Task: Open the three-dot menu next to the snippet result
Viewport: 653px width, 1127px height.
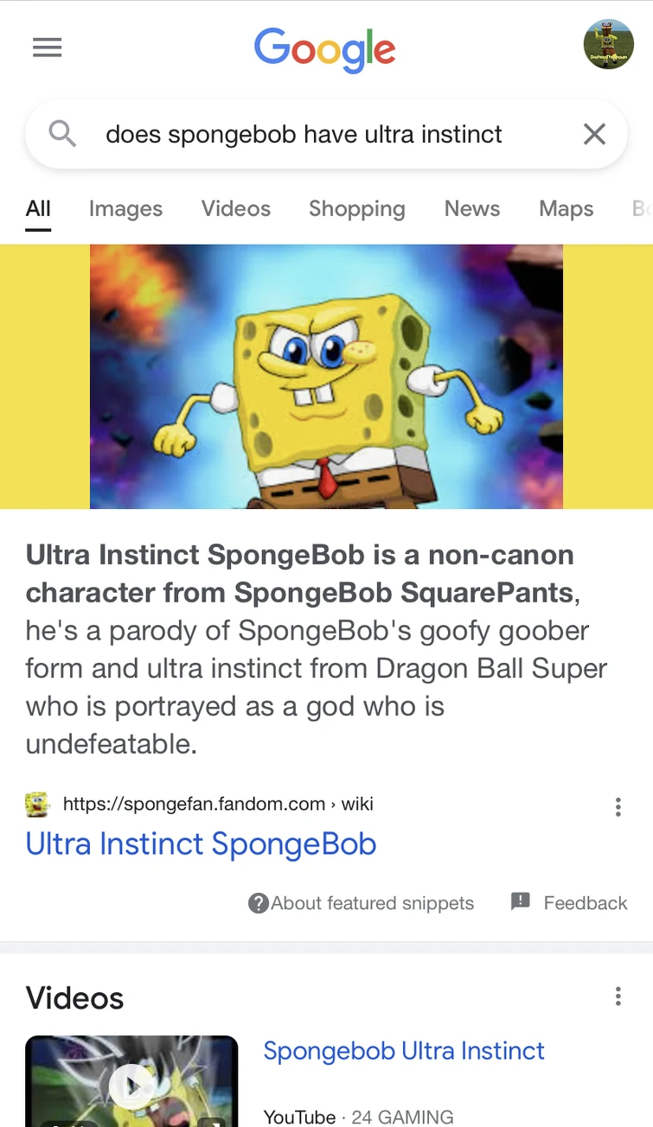Action: coord(618,806)
